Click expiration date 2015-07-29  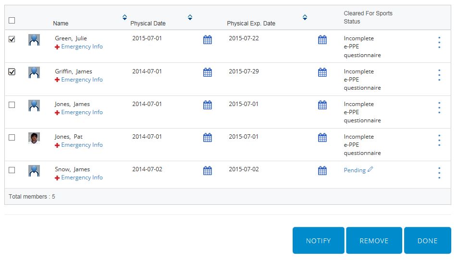pyautogui.click(x=244, y=71)
